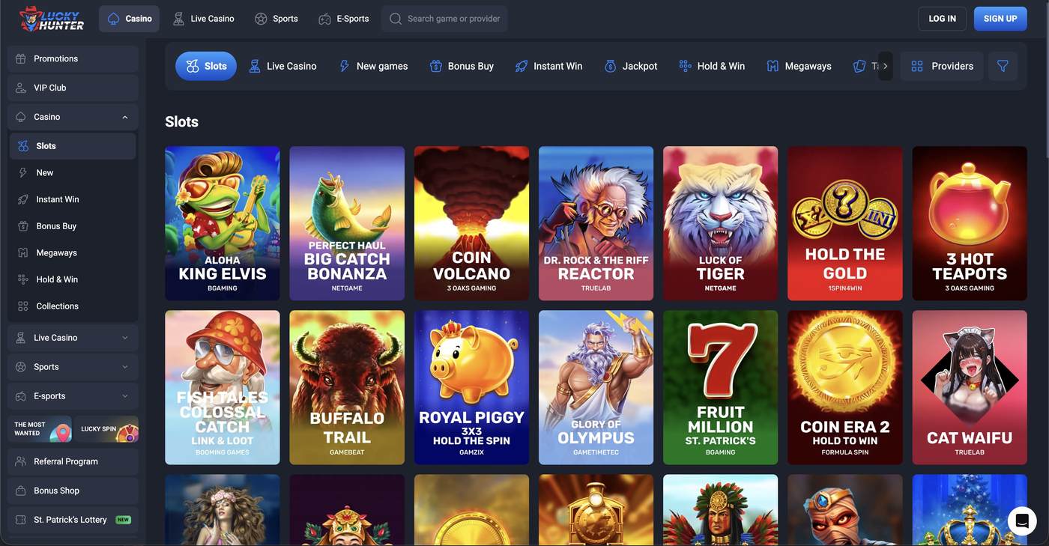This screenshot has height=546, width=1049.
Task: Click the Promotions gift icon in sidebar
Action: (x=21, y=58)
